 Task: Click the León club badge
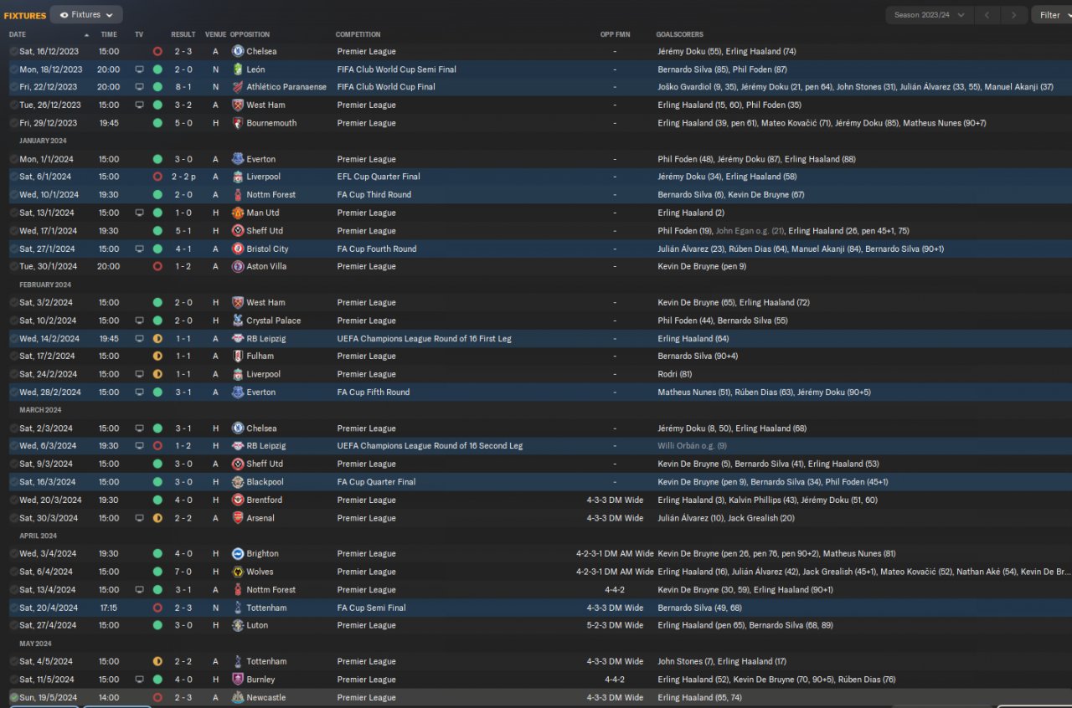click(238, 69)
